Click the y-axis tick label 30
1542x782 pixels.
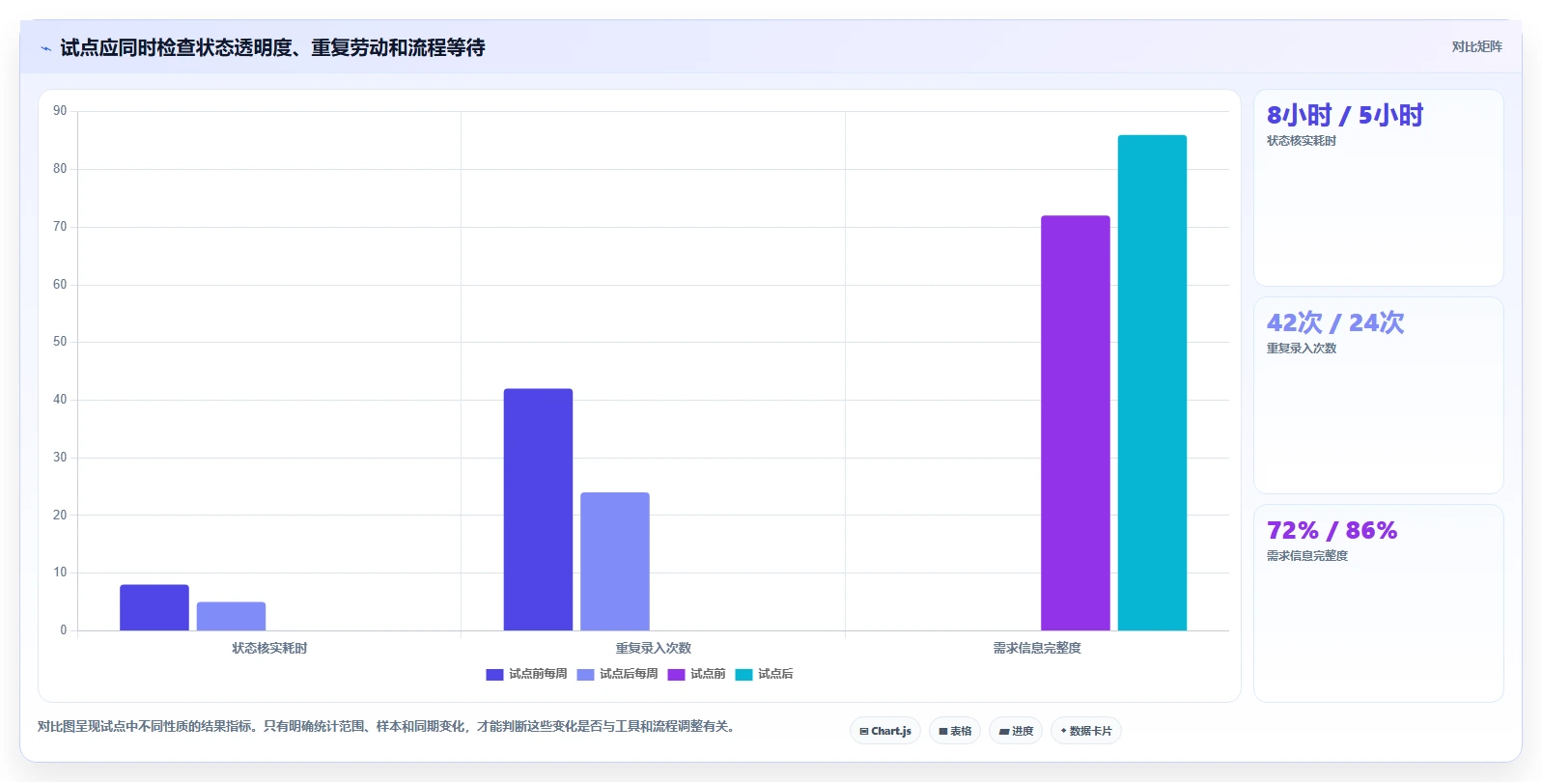pyautogui.click(x=60, y=458)
